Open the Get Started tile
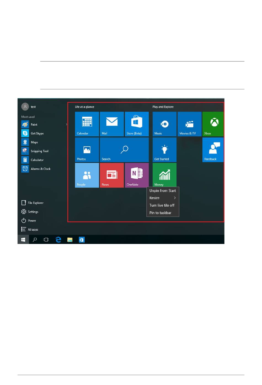Image resolution: width=262 pixels, height=385 pixels. (164, 150)
